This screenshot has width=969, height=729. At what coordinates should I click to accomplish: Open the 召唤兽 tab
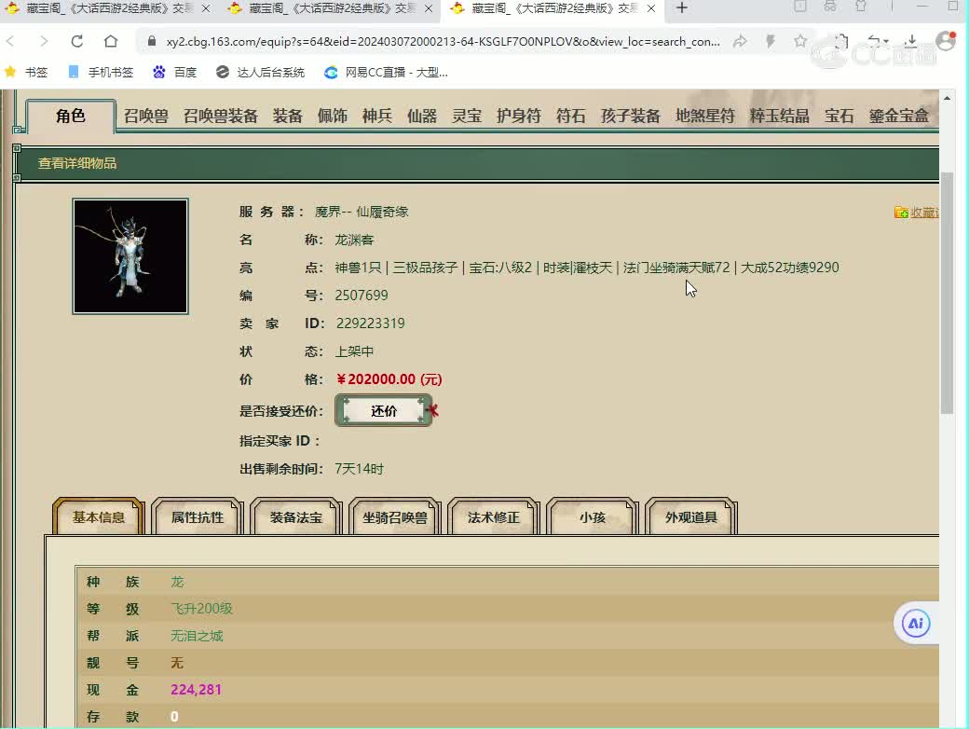[x=146, y=116]
